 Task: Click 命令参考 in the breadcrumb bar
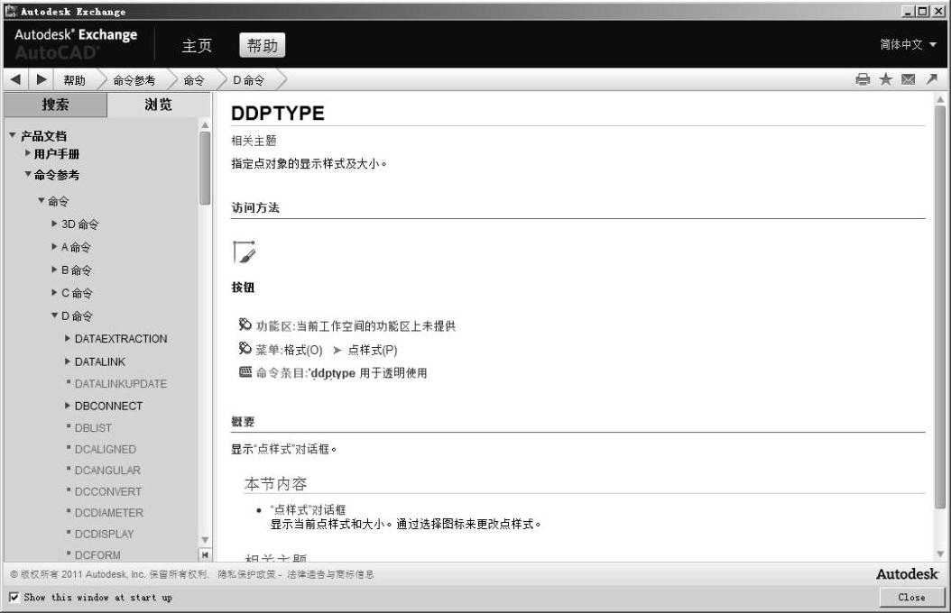pyautogui.click(x=134, y=80)
